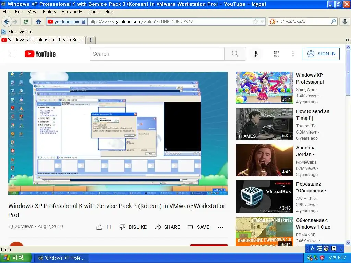Open the Bookmarks menu

click(72, 12)
